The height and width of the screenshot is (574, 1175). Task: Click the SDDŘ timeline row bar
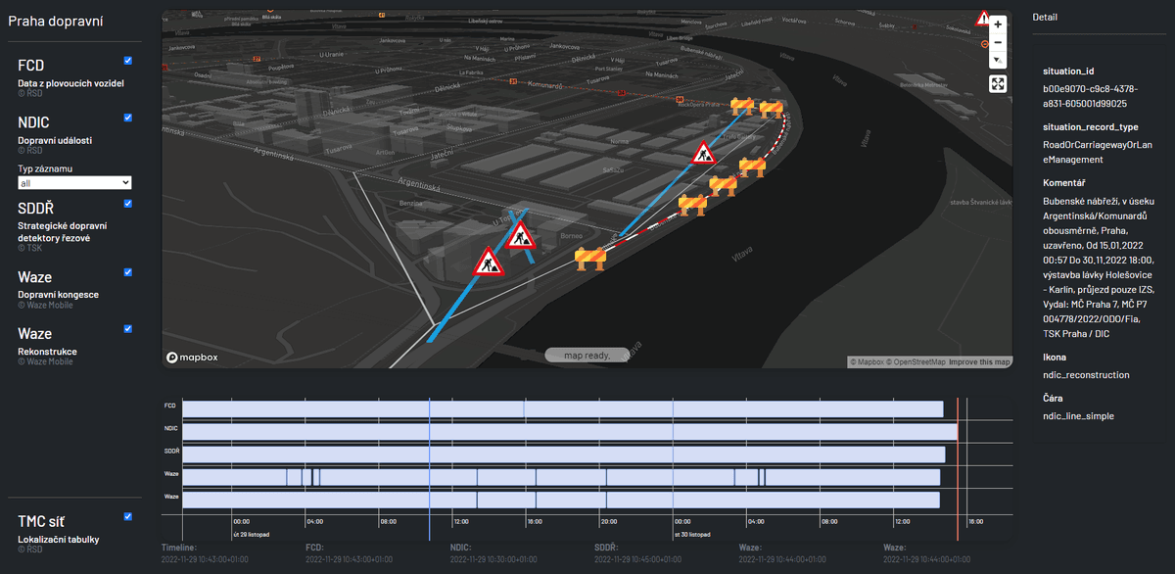pyautogui.click(x=563, y=454)
